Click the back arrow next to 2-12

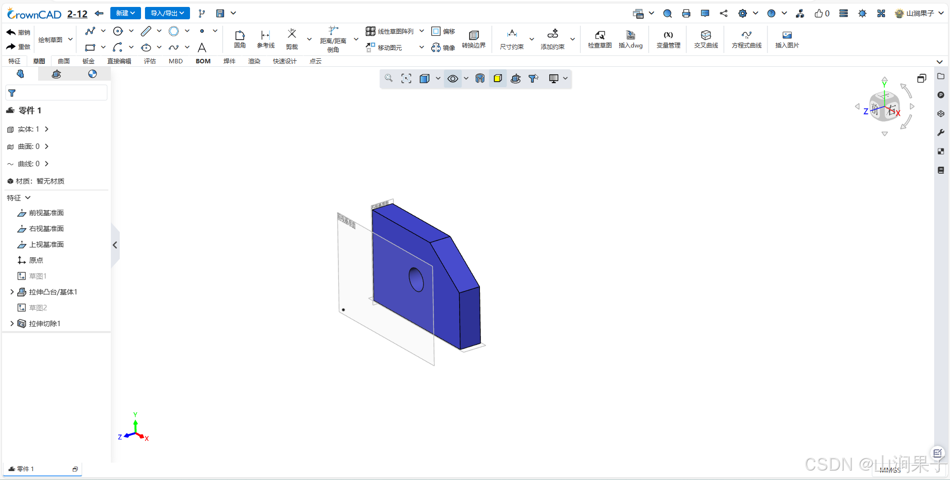pyautogui.click(x=99, y=13)
